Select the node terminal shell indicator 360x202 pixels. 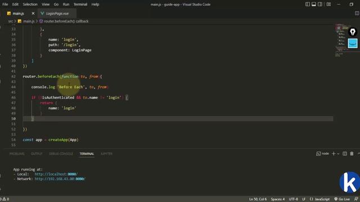(x=322, y=154)
